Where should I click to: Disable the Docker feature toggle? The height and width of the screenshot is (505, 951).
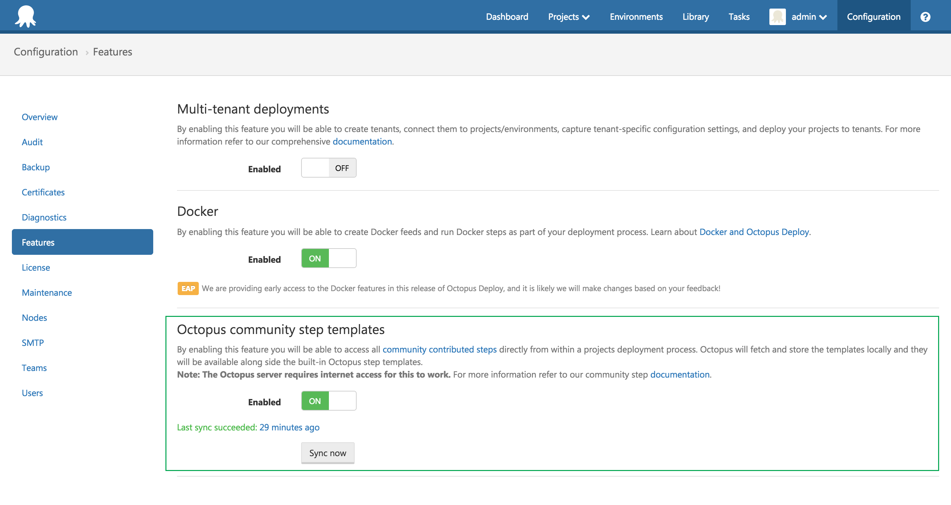(328, 258)
